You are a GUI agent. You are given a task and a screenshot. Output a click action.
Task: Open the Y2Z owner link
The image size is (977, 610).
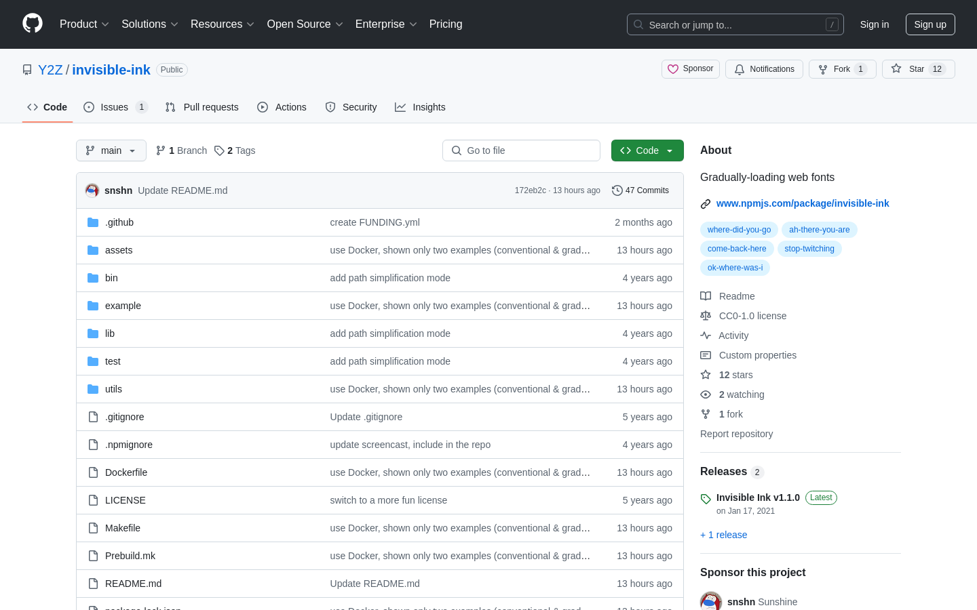point(50,70)
